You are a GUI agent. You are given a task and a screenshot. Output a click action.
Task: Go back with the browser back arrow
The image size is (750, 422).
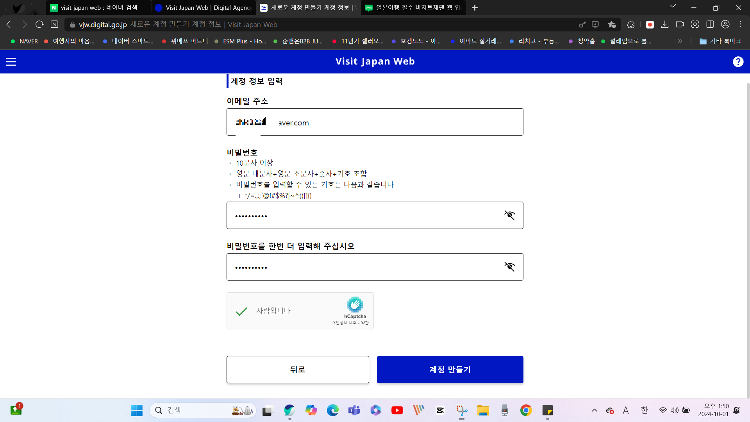9,24
